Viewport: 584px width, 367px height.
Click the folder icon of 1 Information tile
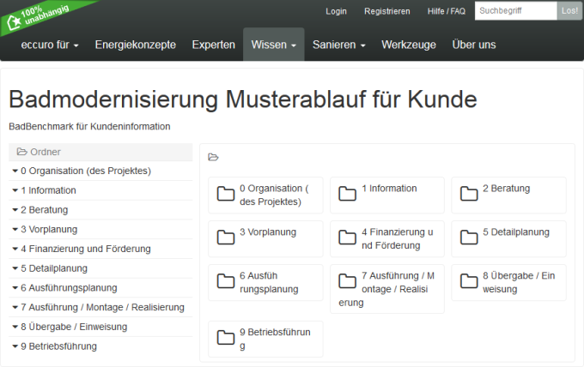point(347,194)
